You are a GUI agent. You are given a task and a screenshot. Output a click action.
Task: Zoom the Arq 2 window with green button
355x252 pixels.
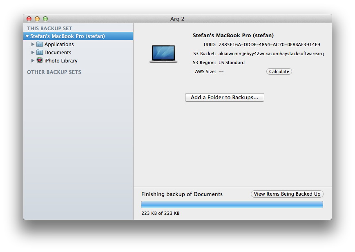pyautogui.click(x=45, y=19)
